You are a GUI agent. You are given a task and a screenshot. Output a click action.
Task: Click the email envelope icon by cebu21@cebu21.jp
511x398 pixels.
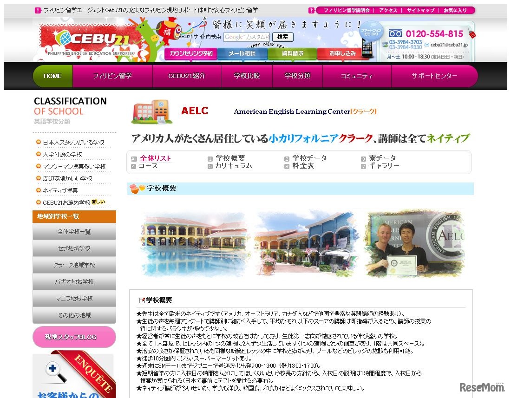pyautogui.click(x=426, y=45)
